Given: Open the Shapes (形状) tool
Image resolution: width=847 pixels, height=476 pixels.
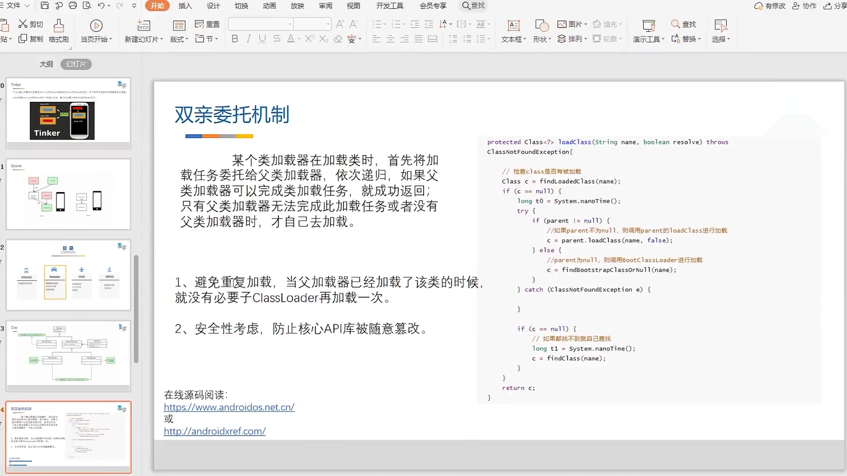Looking at the screenshot, I should [x=541, y=26].
